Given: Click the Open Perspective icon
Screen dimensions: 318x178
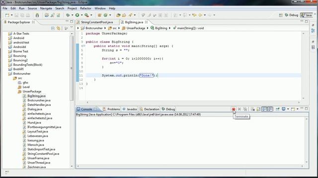Looking at the screenshot, I should point(281,15).
